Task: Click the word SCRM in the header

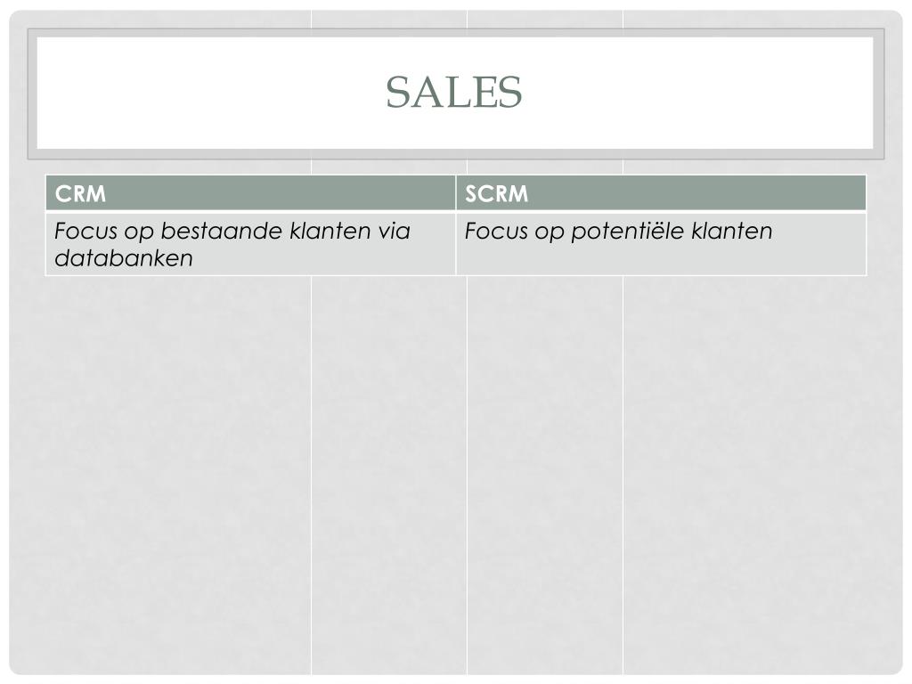Action: click(496, 193)
